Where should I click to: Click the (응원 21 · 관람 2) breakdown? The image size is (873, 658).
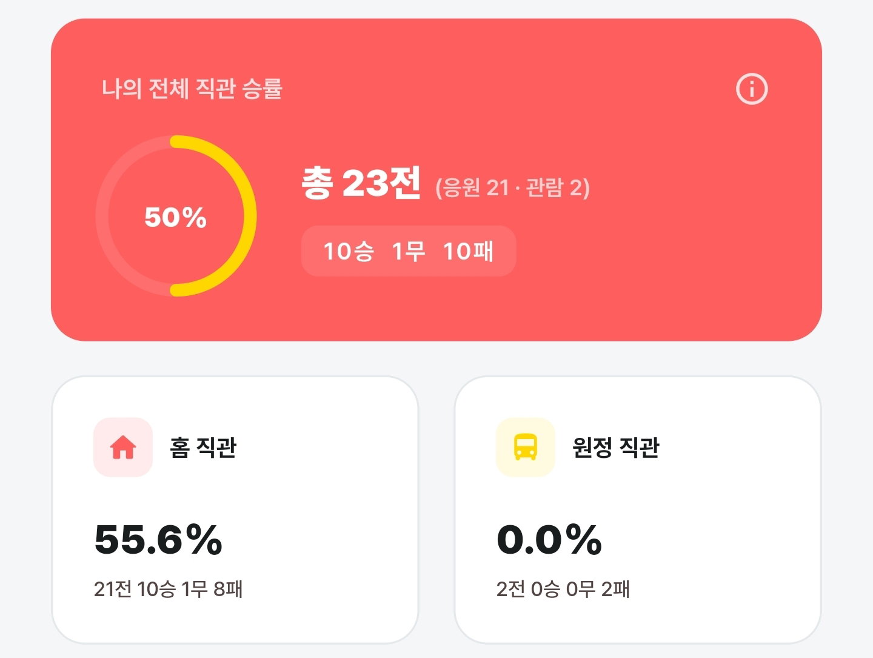512,187
